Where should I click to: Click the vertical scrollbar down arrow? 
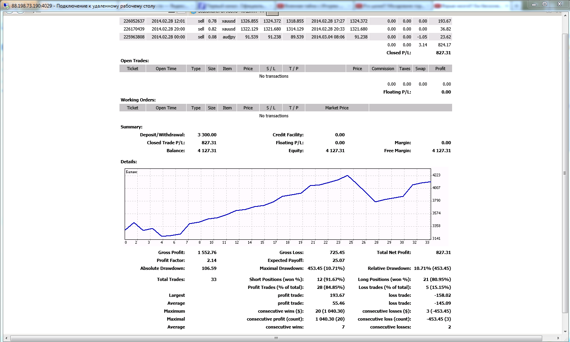565,332
